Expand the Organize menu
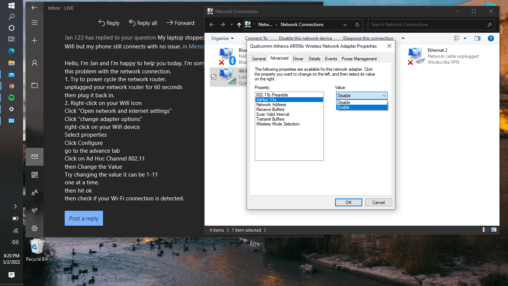The height and width of the screenshot is (286, 508). click(x=222, y=38)
